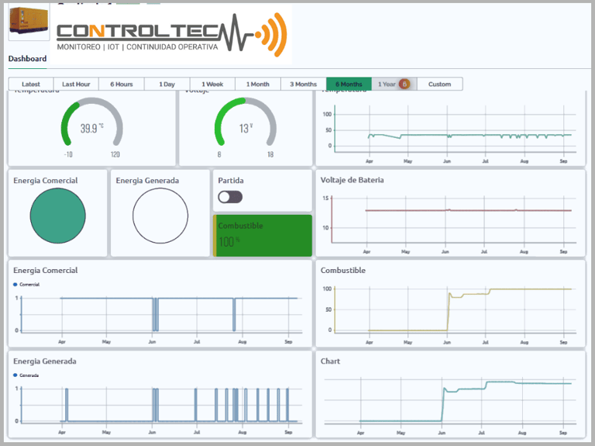This screenshot has width=595, height=446.
Task: Select the Latest time range
Action: tap(31, 84)
